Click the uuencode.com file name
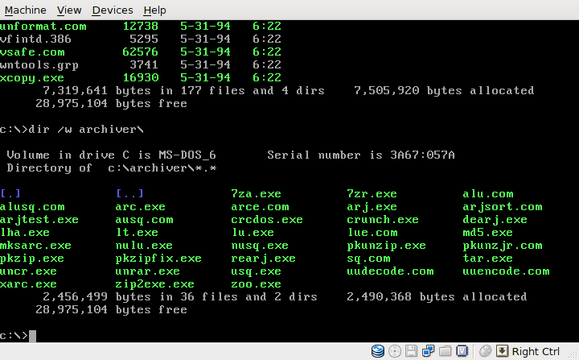Screen dimensions: 579x360 507,271
